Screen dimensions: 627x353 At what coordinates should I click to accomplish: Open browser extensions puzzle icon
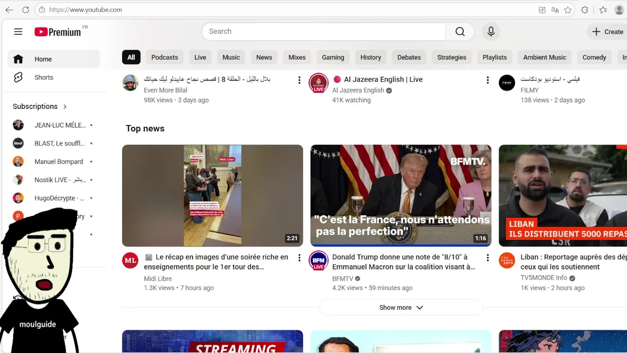tap(585, 10)
